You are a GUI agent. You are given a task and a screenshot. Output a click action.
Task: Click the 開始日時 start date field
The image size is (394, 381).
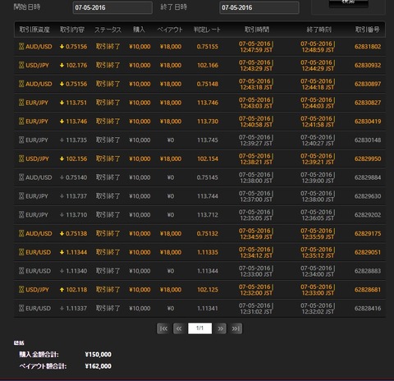[x=112, y=7]
